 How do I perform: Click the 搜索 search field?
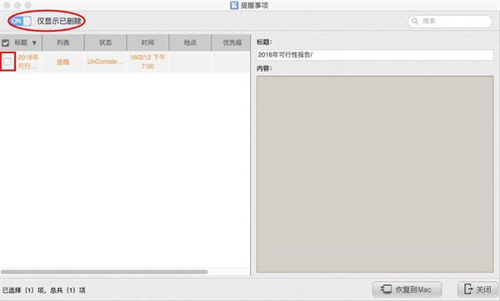[x=450, y=22]
